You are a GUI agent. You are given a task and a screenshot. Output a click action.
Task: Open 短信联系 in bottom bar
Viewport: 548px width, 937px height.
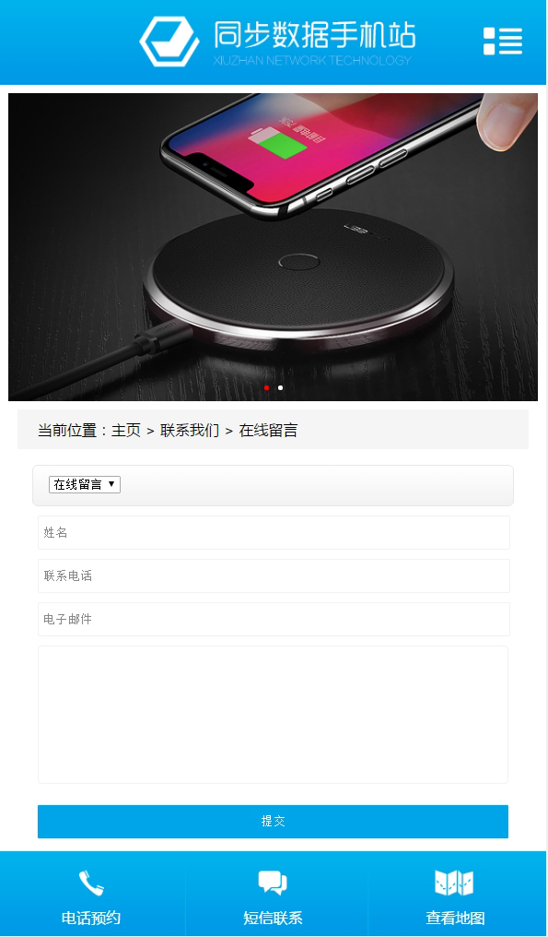coord(273,918)
